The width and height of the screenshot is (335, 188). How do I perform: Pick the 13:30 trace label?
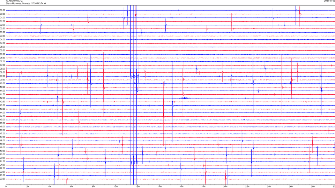(3, 109)
